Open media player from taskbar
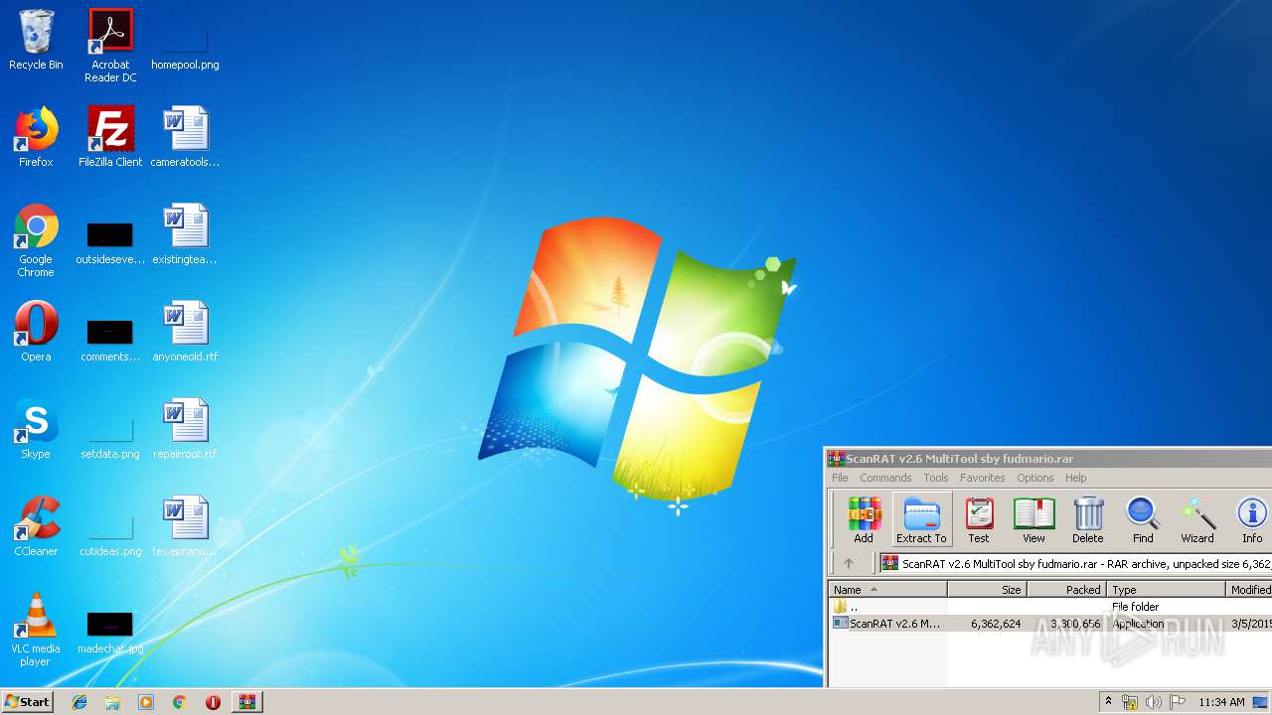 (146, 702)
